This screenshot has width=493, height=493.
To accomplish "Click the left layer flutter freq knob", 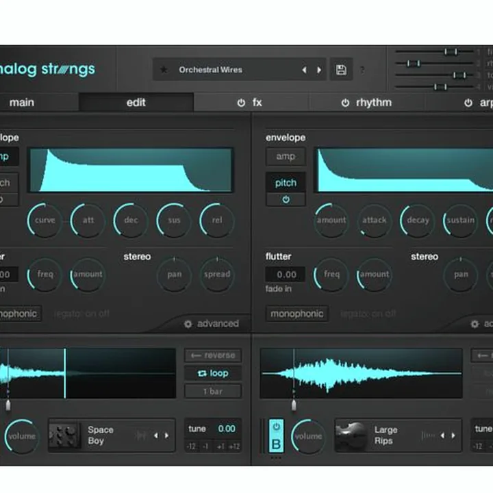I will [45, 275].
